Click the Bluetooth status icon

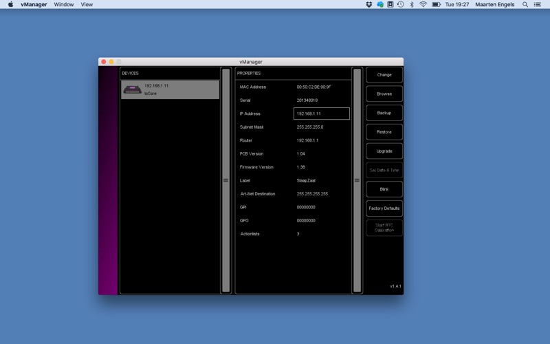(412, 5)
